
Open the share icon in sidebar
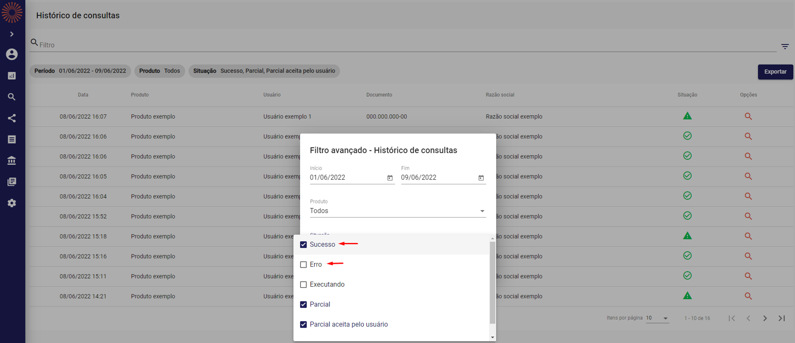12,118
